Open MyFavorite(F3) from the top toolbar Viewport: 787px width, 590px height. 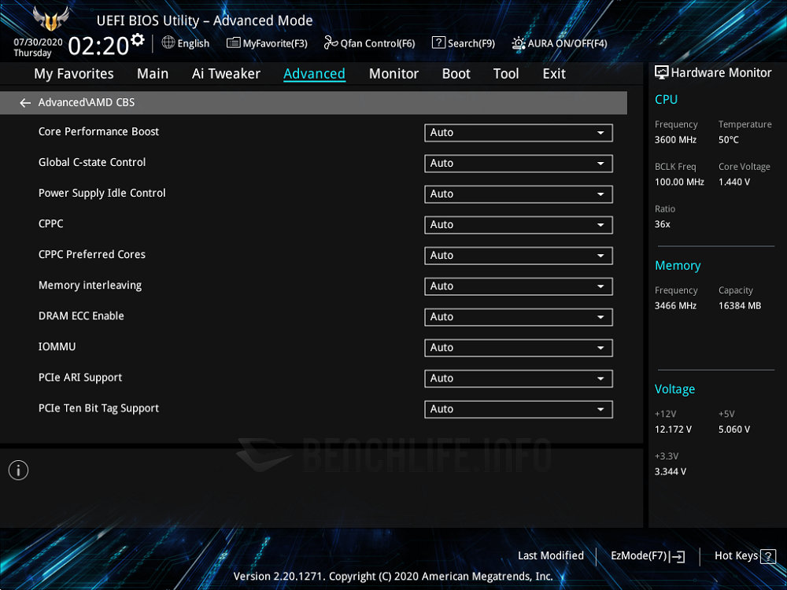pyautogui.click(x=267, y=43)
